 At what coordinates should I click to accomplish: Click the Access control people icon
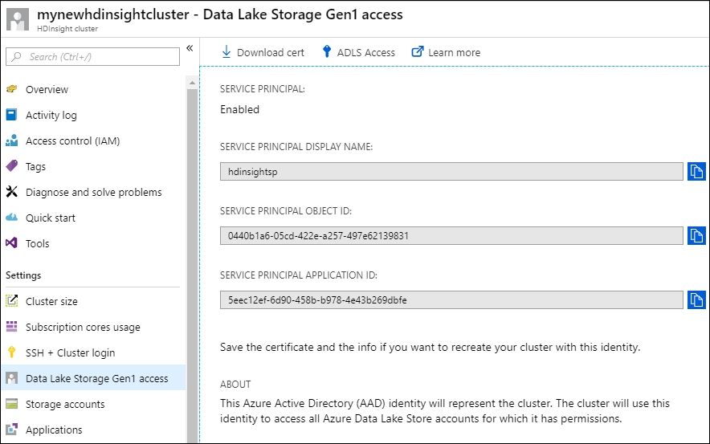point(12,141)
